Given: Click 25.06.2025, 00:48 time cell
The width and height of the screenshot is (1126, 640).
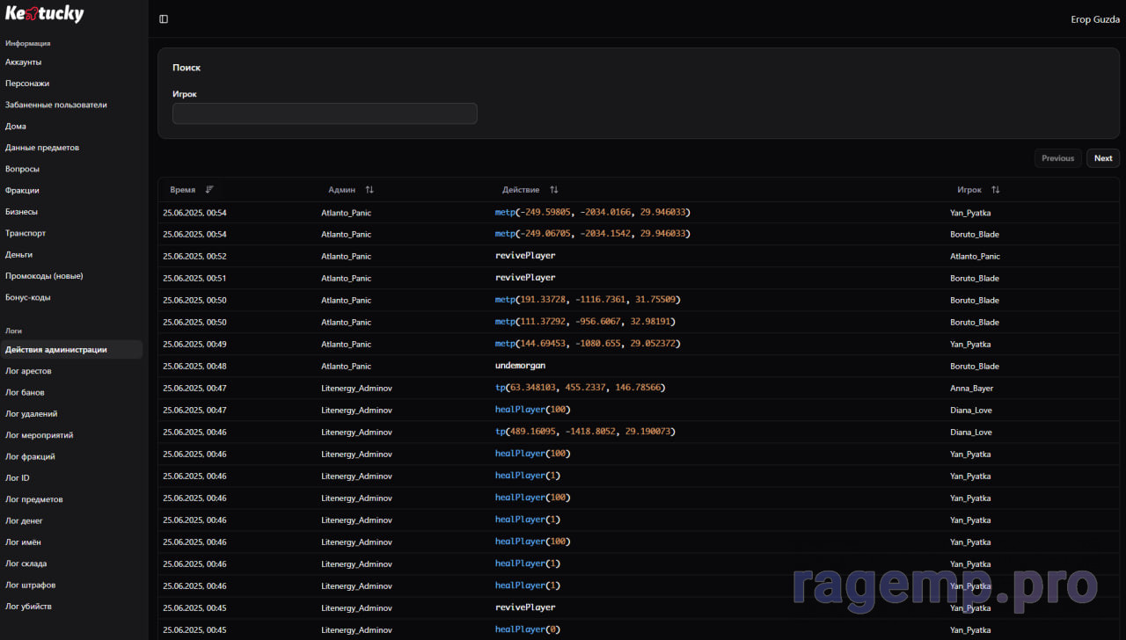Looking at the screenshot, I should (194, 367).
